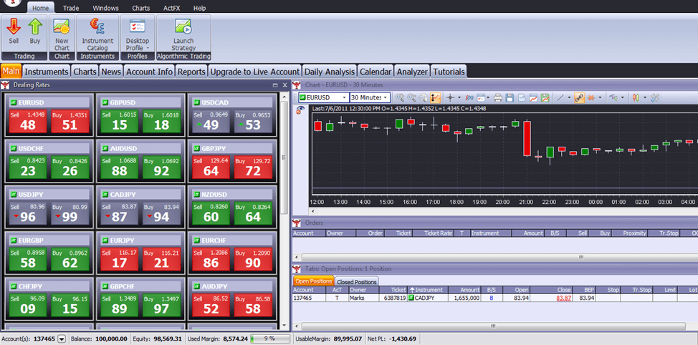The width and height of the screenshot is (698, 345).
Task: Click the green Buy arrow in the ribbon
Action: (35, 26)
